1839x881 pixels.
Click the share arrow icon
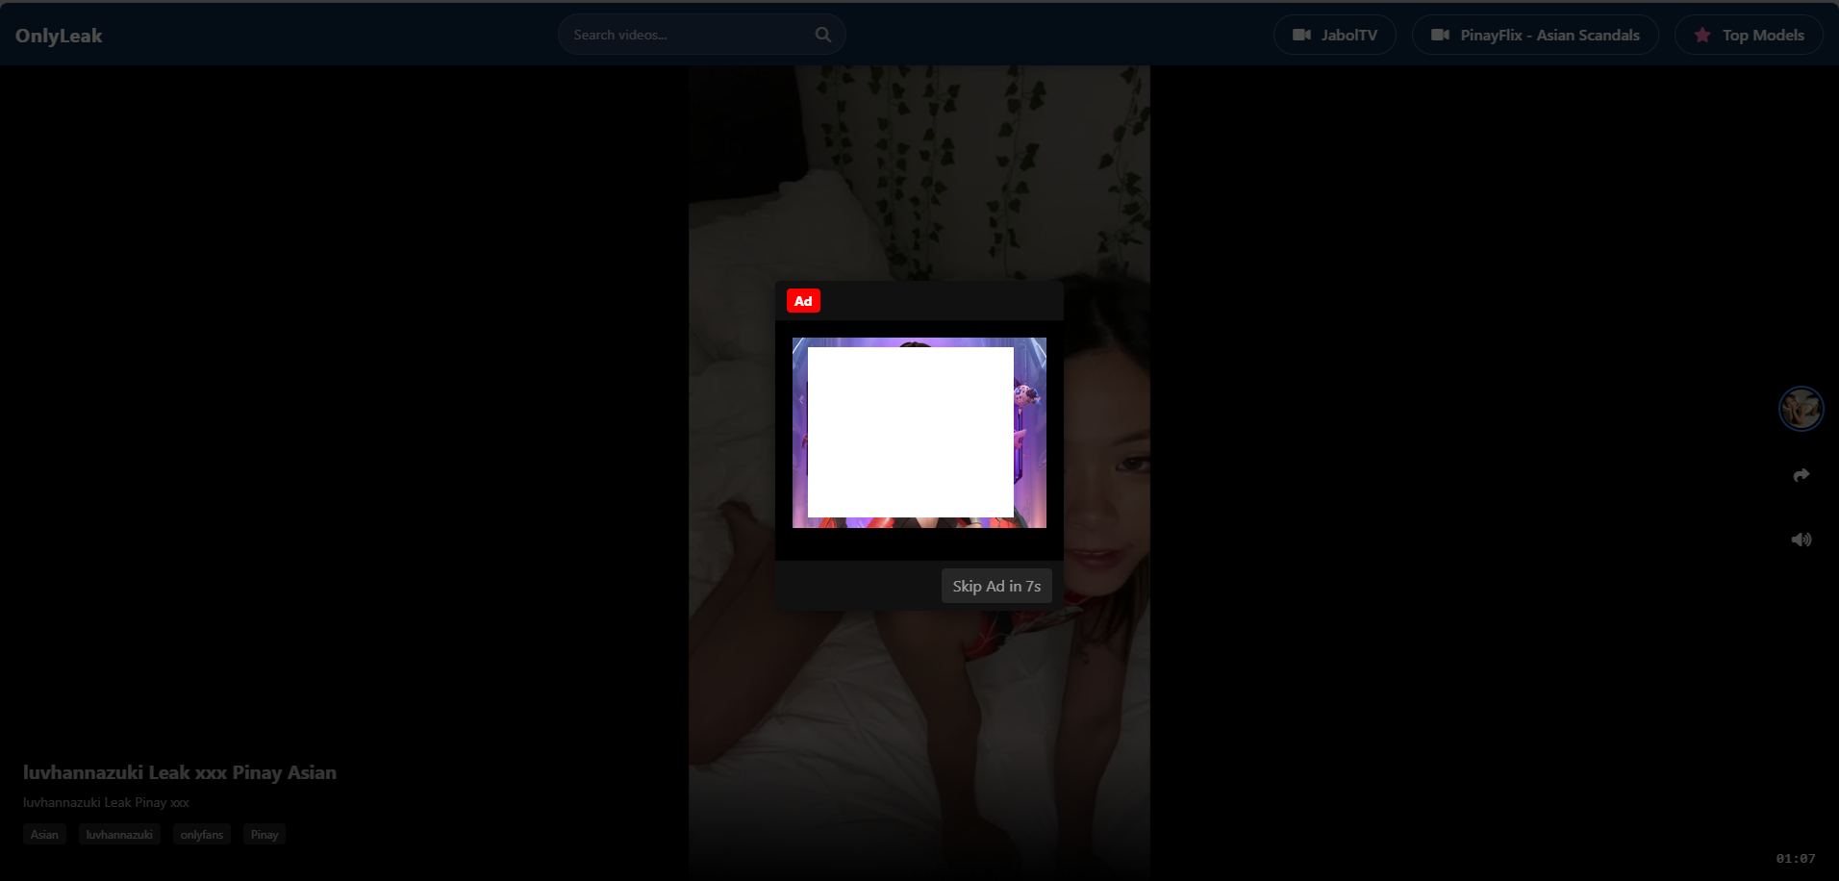1801,474
